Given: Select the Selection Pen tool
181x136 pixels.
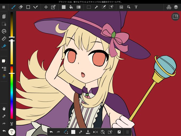Looking at the screenshot, I should point(104,7).
